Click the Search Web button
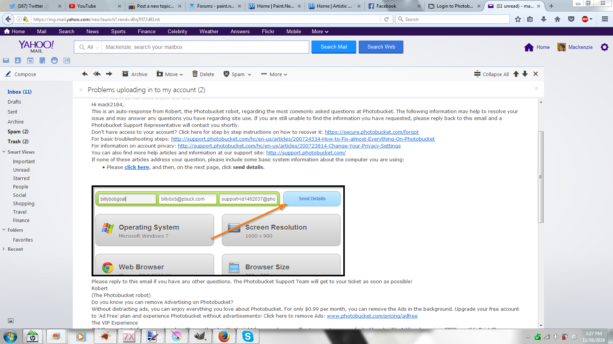The image size is (613, 344). [x=381, y=47]
